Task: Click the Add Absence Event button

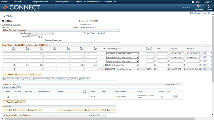Action: [14, 102]
